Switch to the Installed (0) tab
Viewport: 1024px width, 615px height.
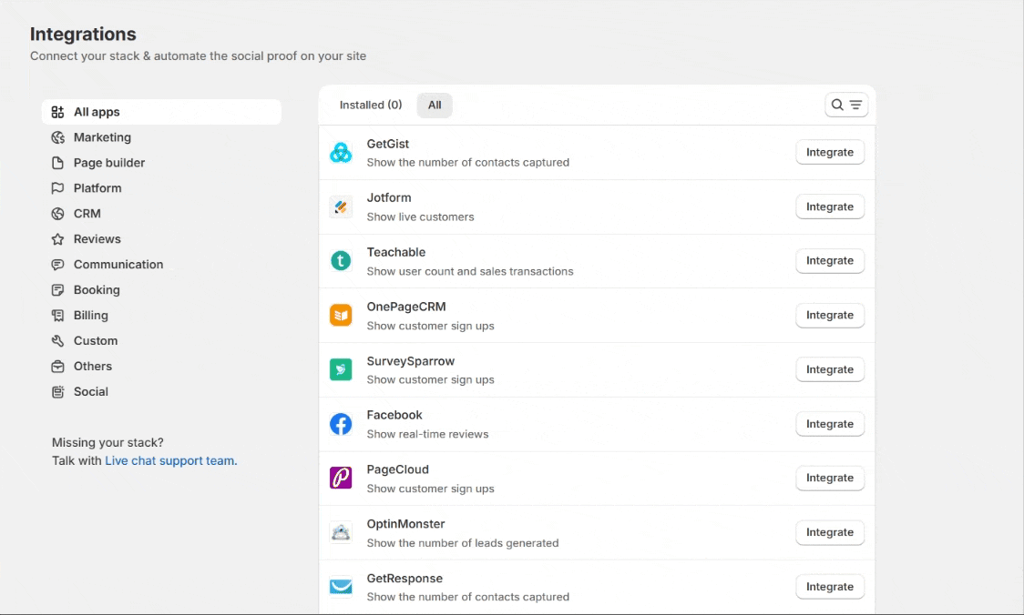click(370, 105)
